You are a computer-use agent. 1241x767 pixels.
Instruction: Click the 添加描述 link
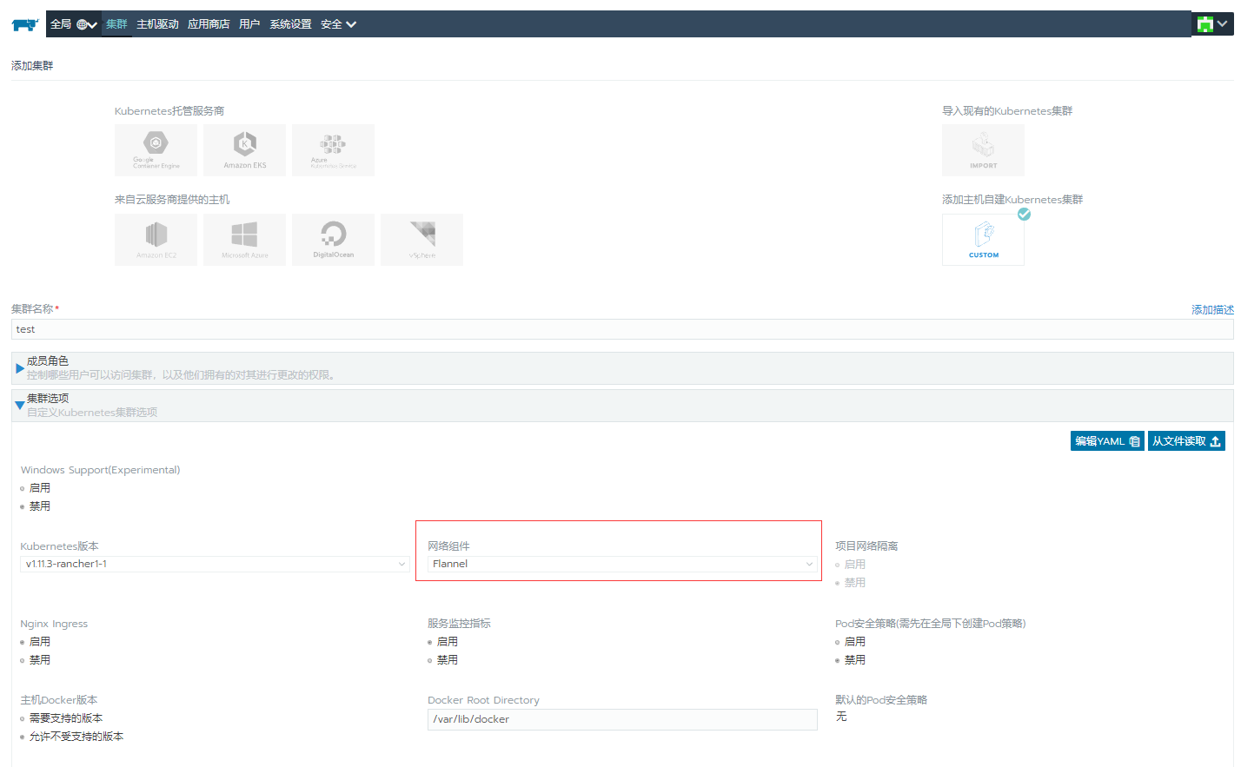tap(1212, 310)
